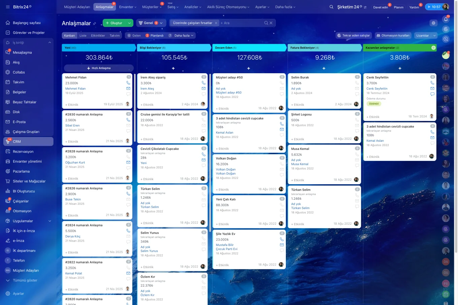The height and width of the screenshot is (305, 458).
Task: Open Kanban settings gear icon
Action: tap(433, 23)
